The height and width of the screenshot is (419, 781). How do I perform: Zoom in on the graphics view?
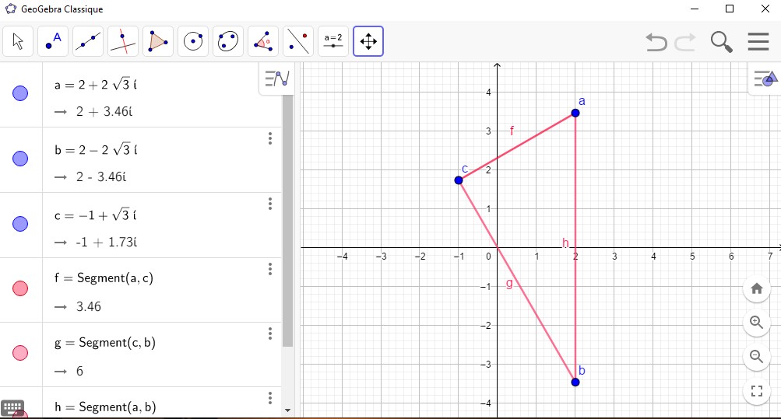tap(757, 323)
